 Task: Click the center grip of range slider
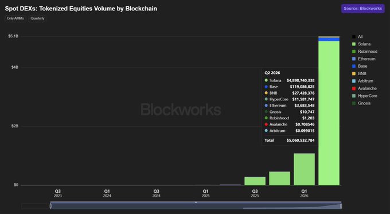(196, 203)
